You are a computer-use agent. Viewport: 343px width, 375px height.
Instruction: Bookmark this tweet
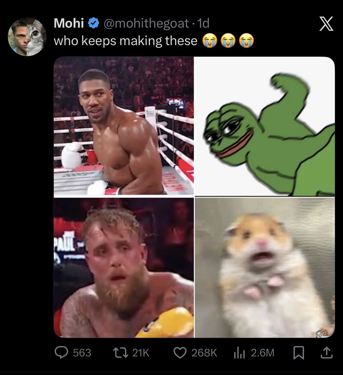298,353
